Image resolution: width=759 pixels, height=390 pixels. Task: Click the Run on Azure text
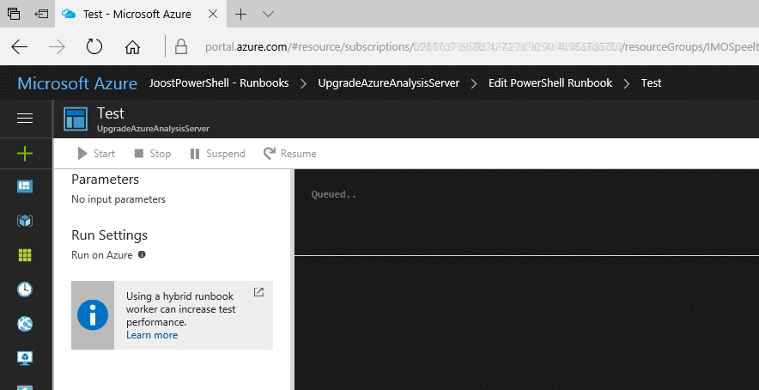click(x=102, y=255)
